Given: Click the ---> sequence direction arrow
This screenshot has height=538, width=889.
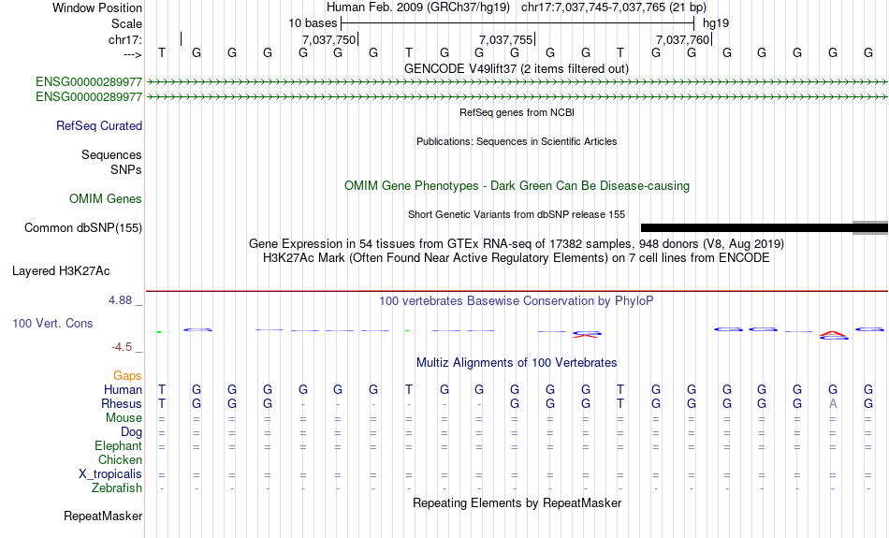Looking at the screenshot, I should click(133, 54).
